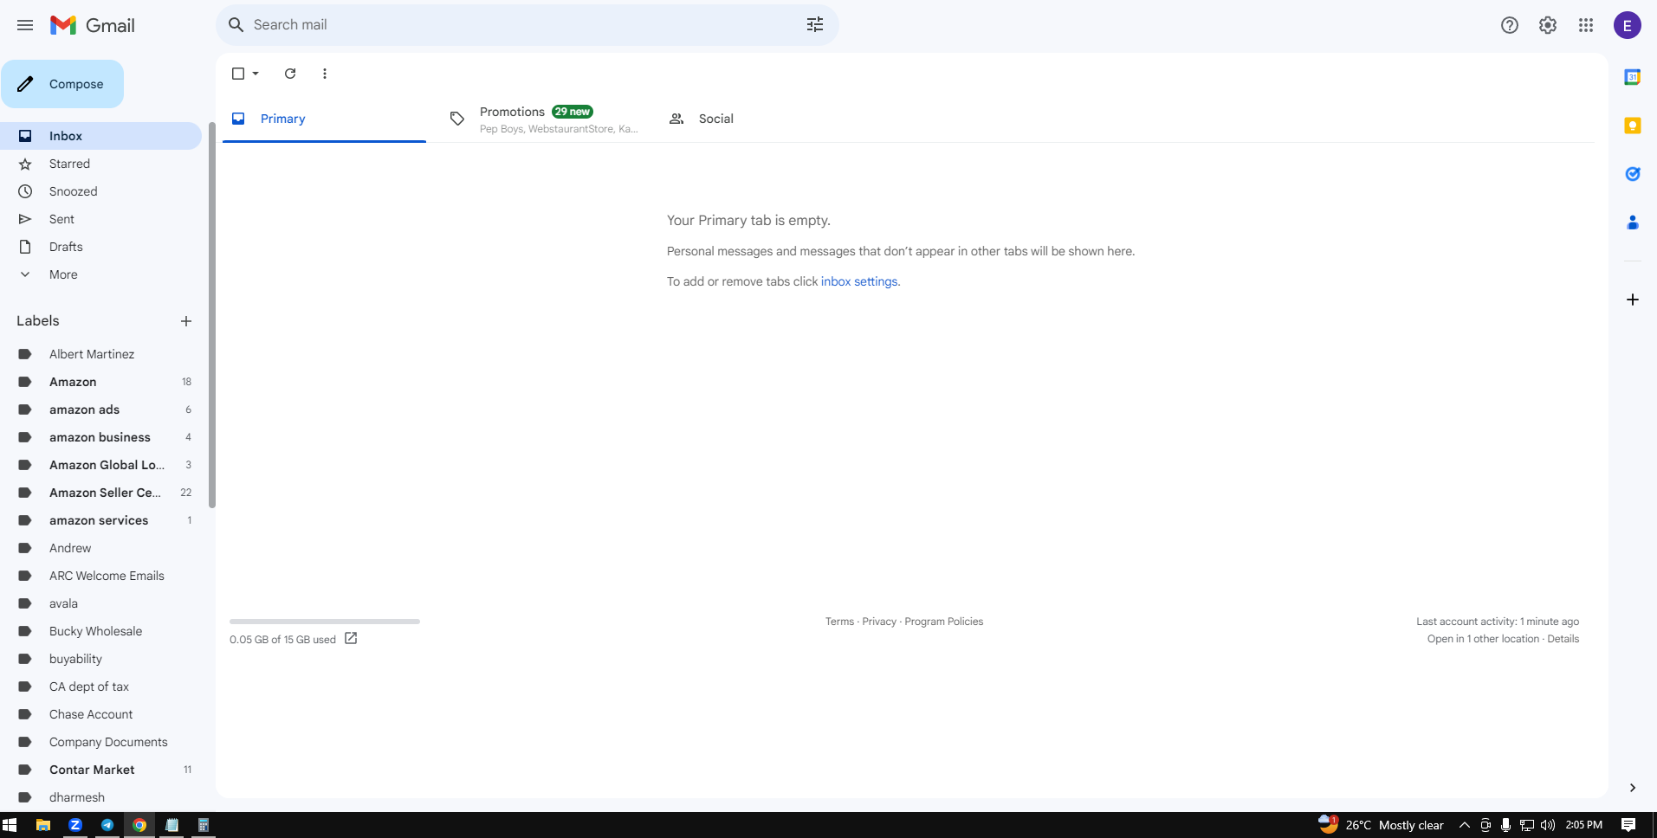Screen dimensions: 1657x838
Task: Compose a new email
Action: (62, 84)
